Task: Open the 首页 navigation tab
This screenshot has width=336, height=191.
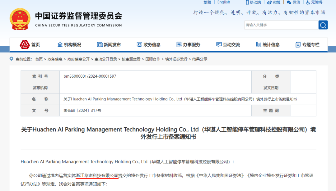Action: (x=35, y=45)
